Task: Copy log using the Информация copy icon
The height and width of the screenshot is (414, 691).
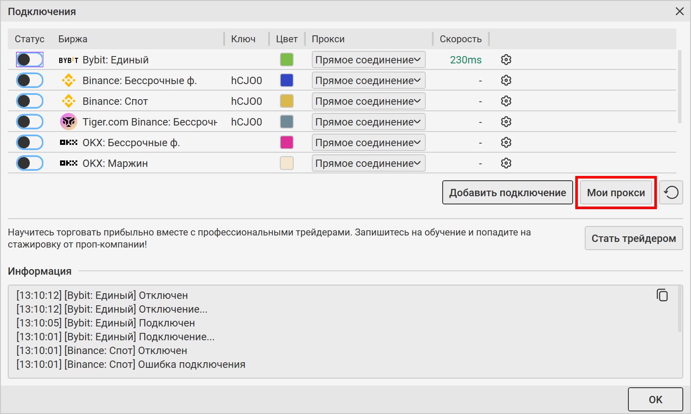Action: pyautogui.click(x=662, y=295)
